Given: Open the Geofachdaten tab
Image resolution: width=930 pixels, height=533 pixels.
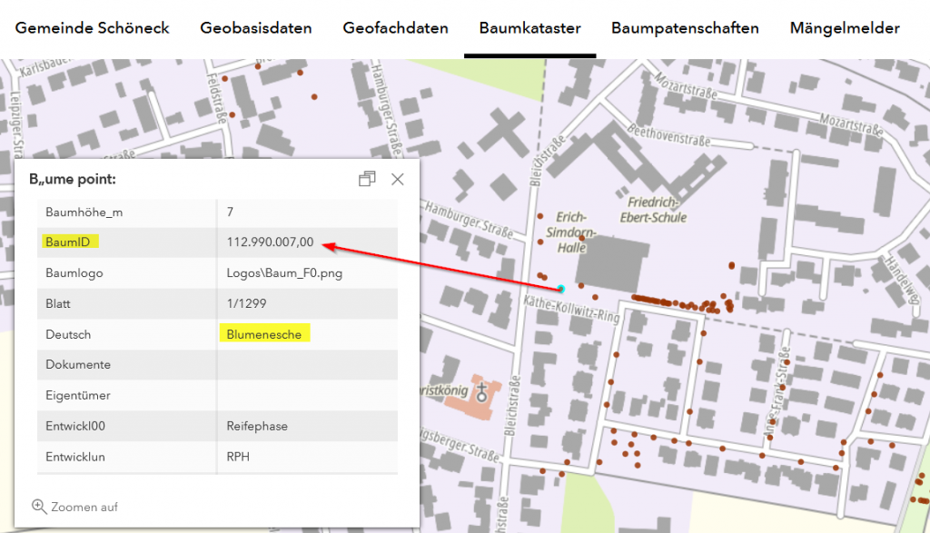Looking at the screenshot, I should [x=395, y=28].
